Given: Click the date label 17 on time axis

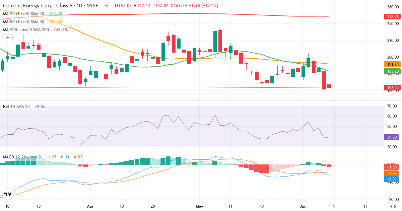Looking at the screenshot, I should [x=365, y=206].
